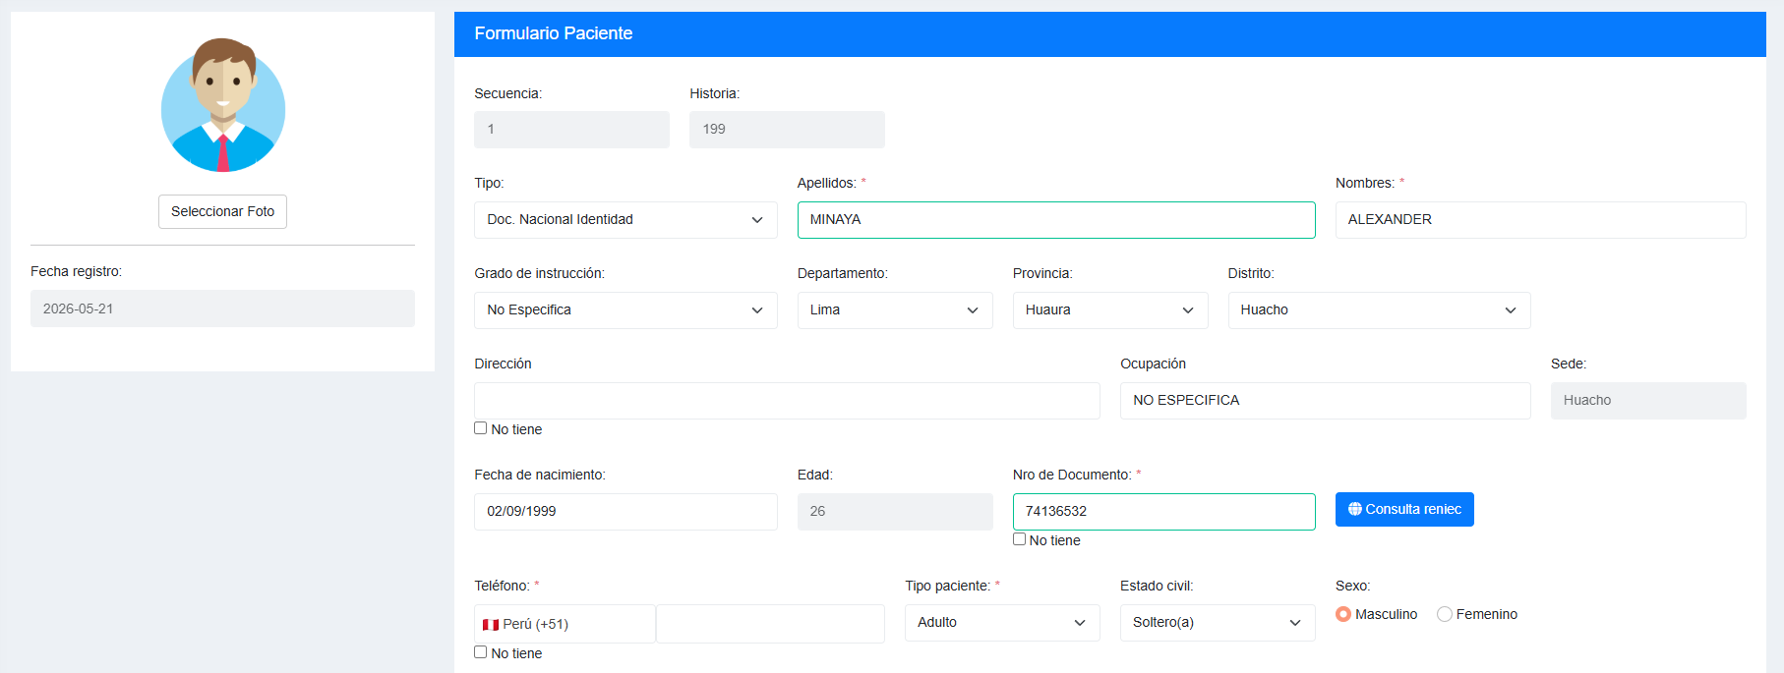
Task: Click the Ocupación field with NO ESPECIFICA
Action: pyautogui.click(x=1326, y=401)
